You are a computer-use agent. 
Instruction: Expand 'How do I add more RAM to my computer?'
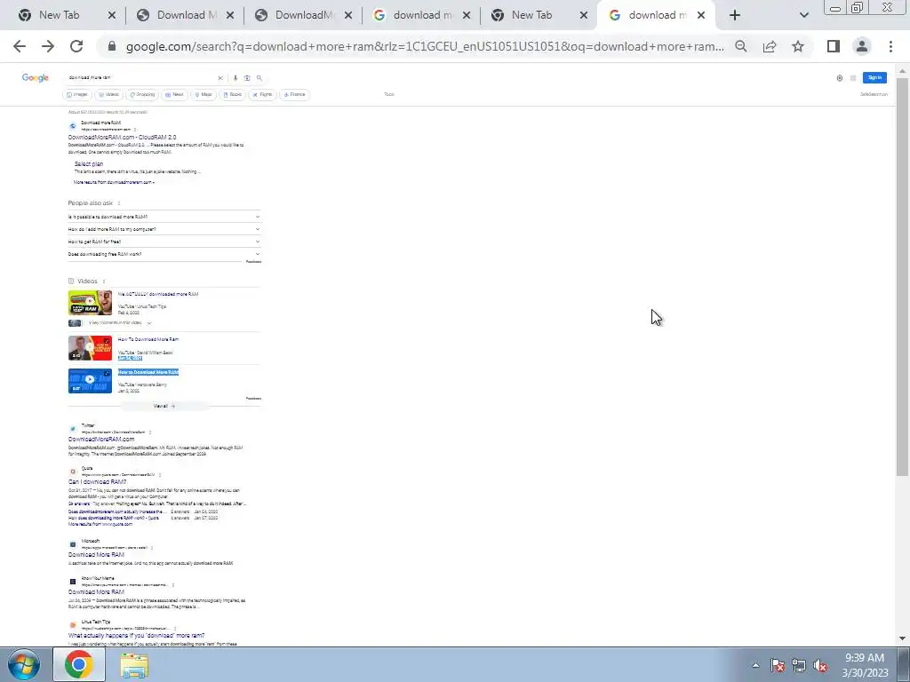164,229
